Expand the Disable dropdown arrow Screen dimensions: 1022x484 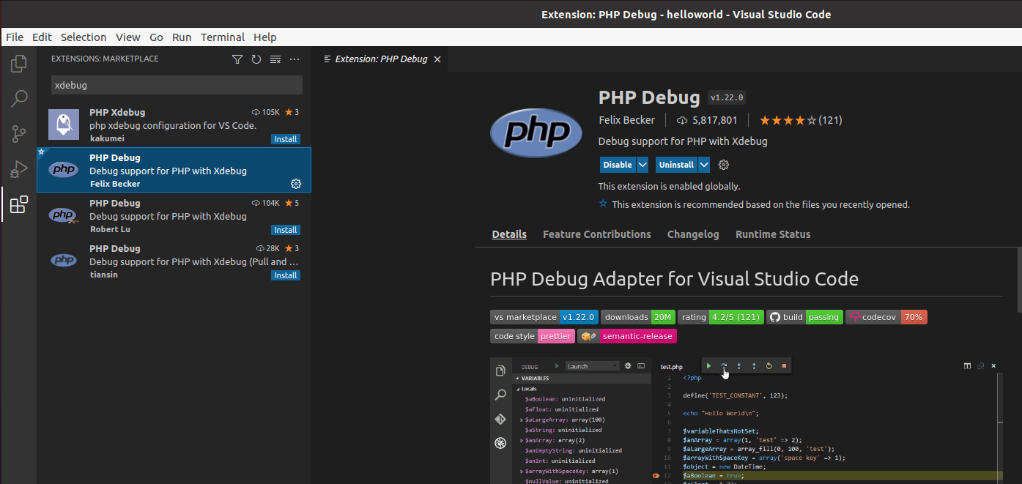643,165
